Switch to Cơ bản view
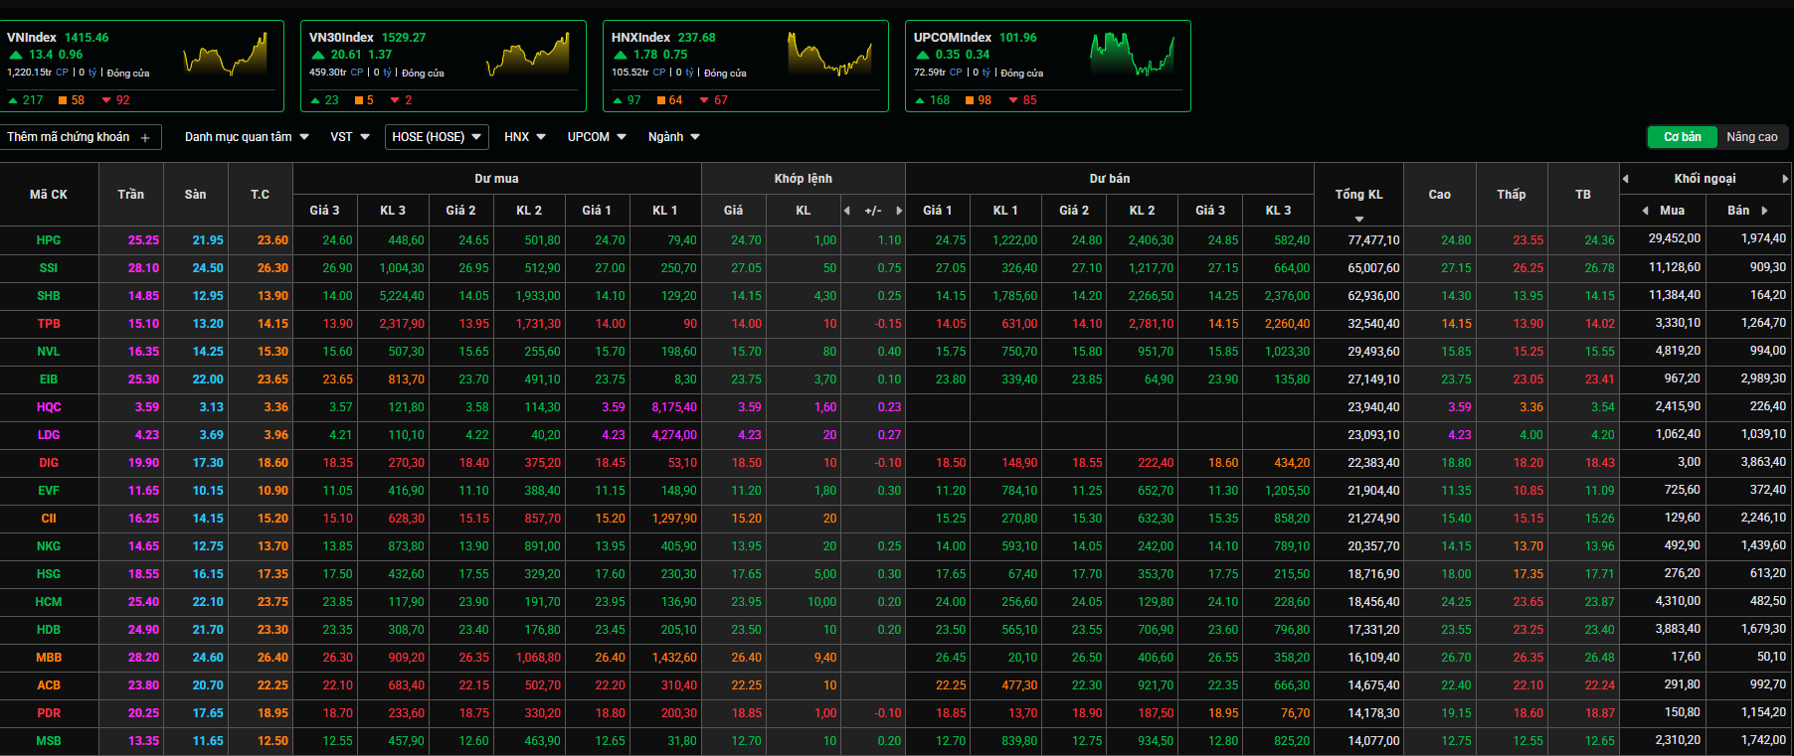Image resolution: width=1794 pixels, height=756 pixels. (1683, 137)
